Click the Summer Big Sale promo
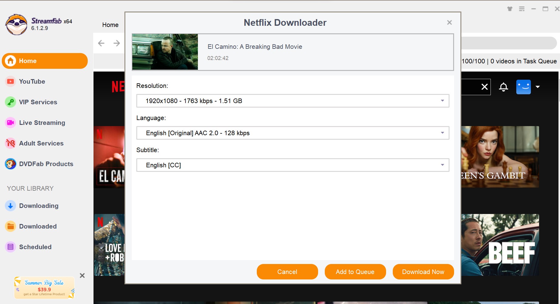 [44, 288]
